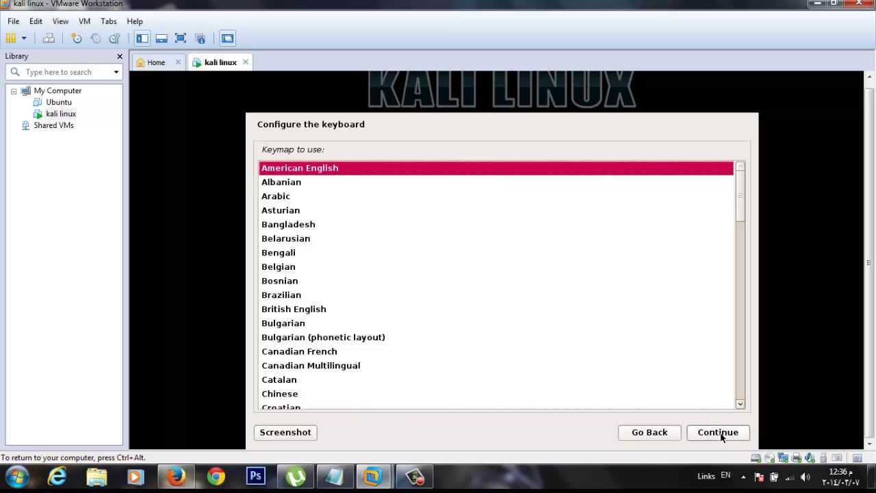Enter full screen mode

click(181, 38)
